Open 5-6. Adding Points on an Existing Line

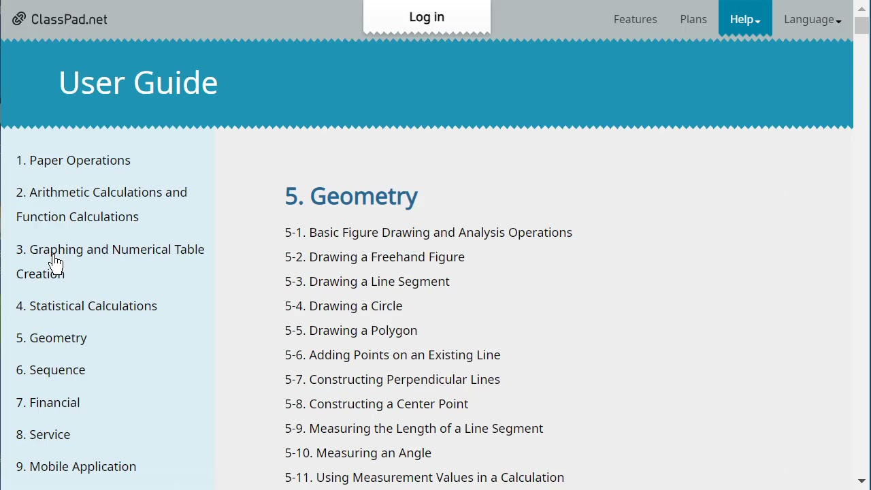[393, 355]
